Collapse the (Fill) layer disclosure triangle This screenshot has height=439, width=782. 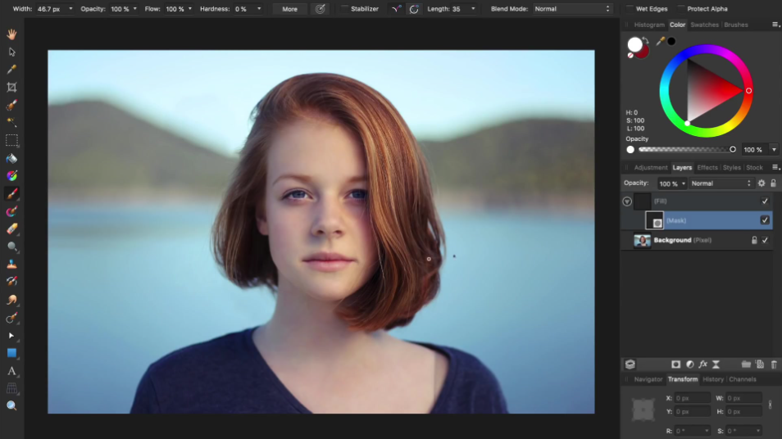tap(627, 201)
